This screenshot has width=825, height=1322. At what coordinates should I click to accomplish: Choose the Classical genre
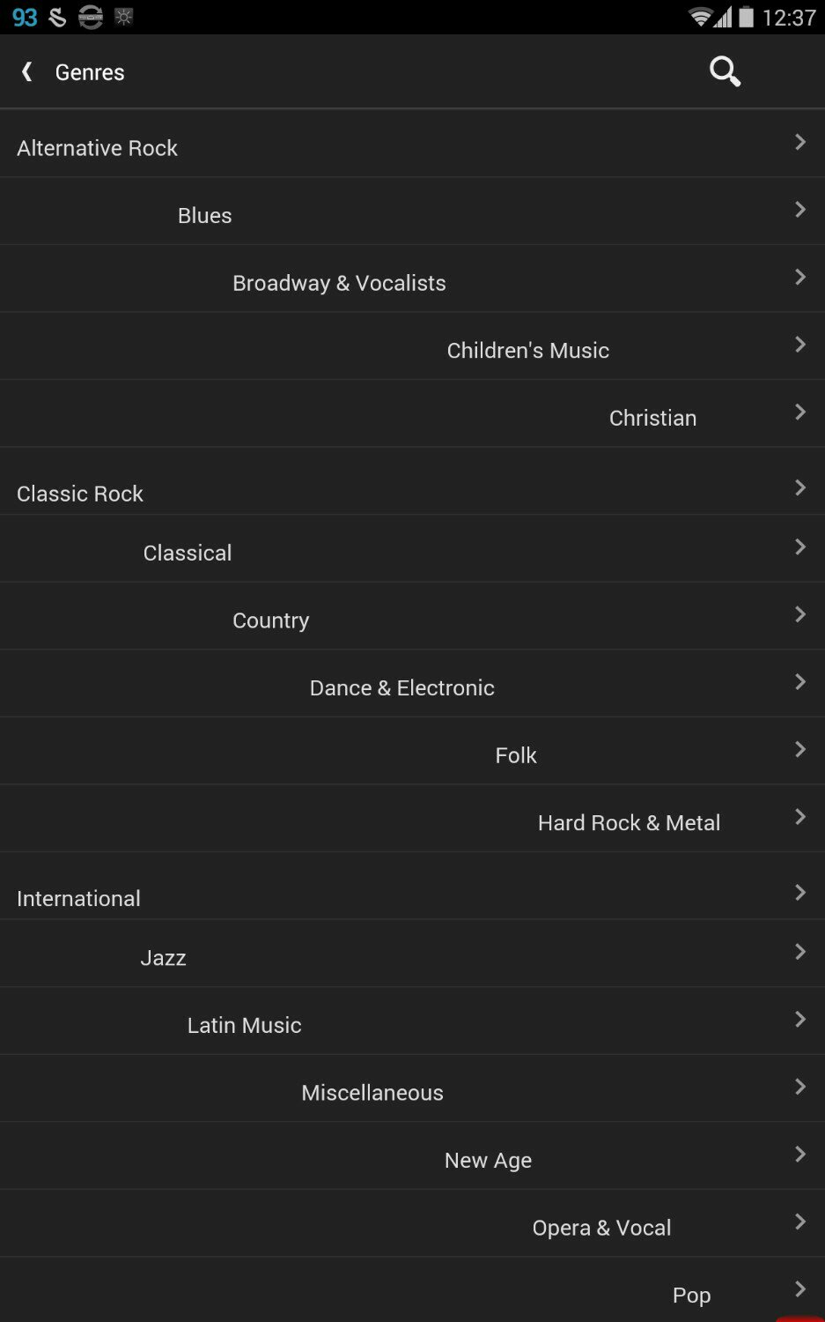point(188,553)
